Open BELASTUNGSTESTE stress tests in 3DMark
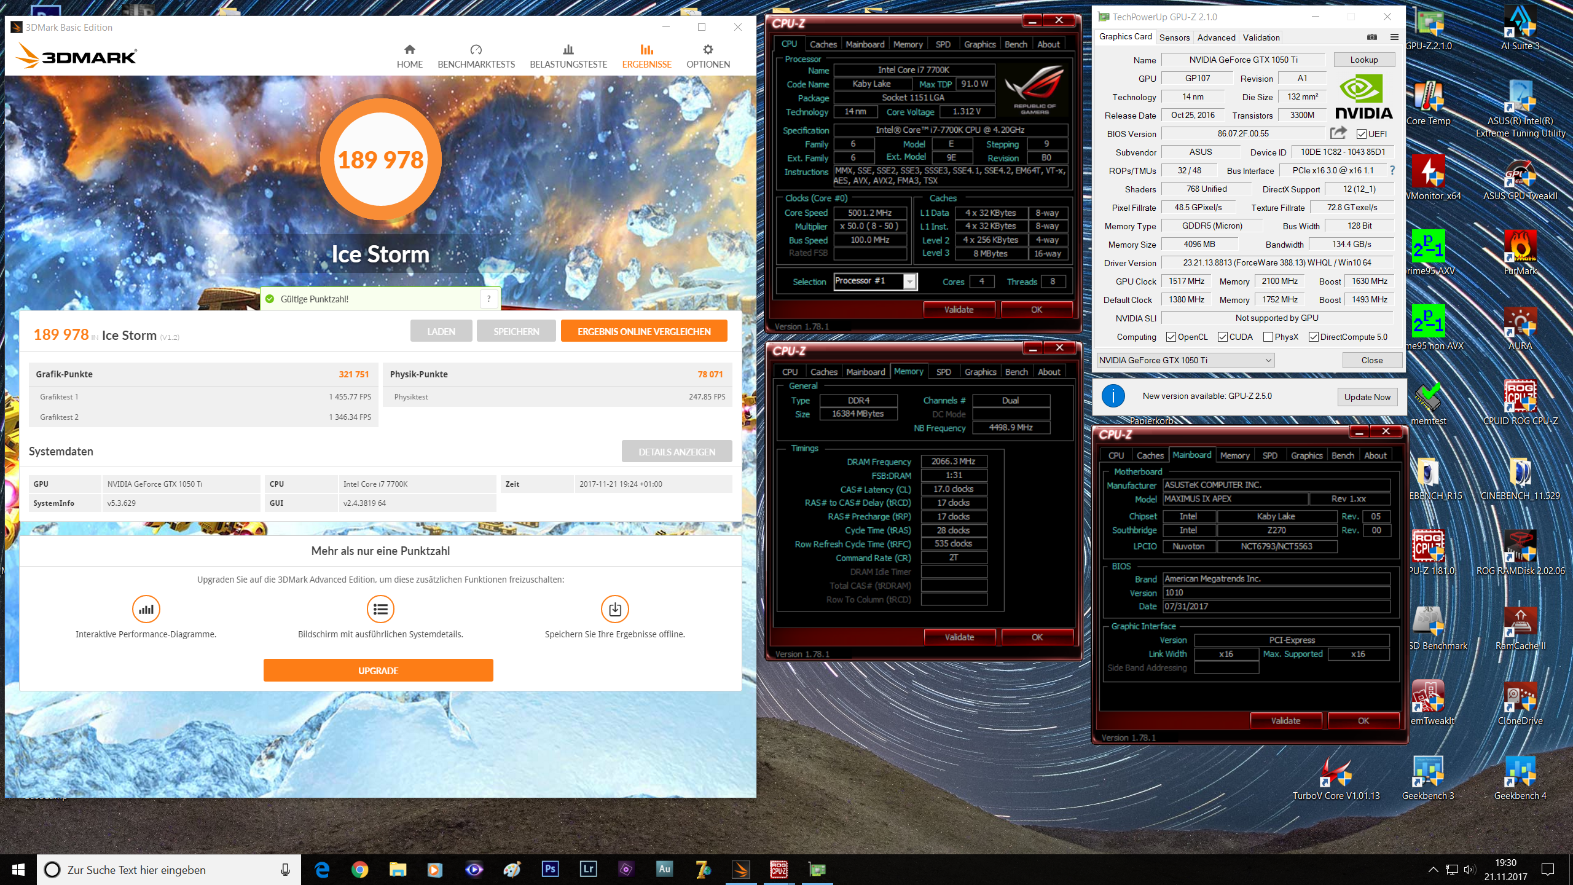 568,57
